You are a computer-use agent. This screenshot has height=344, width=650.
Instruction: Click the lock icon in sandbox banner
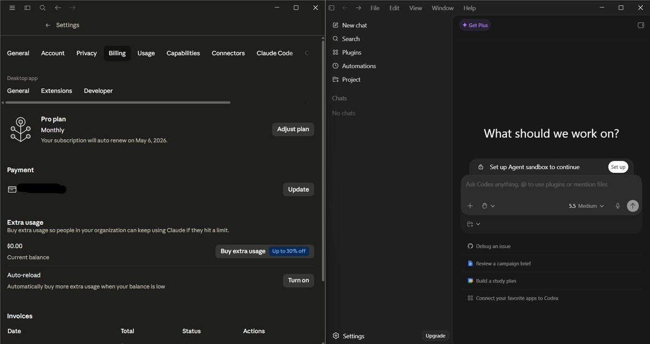(x=480, y=167)
